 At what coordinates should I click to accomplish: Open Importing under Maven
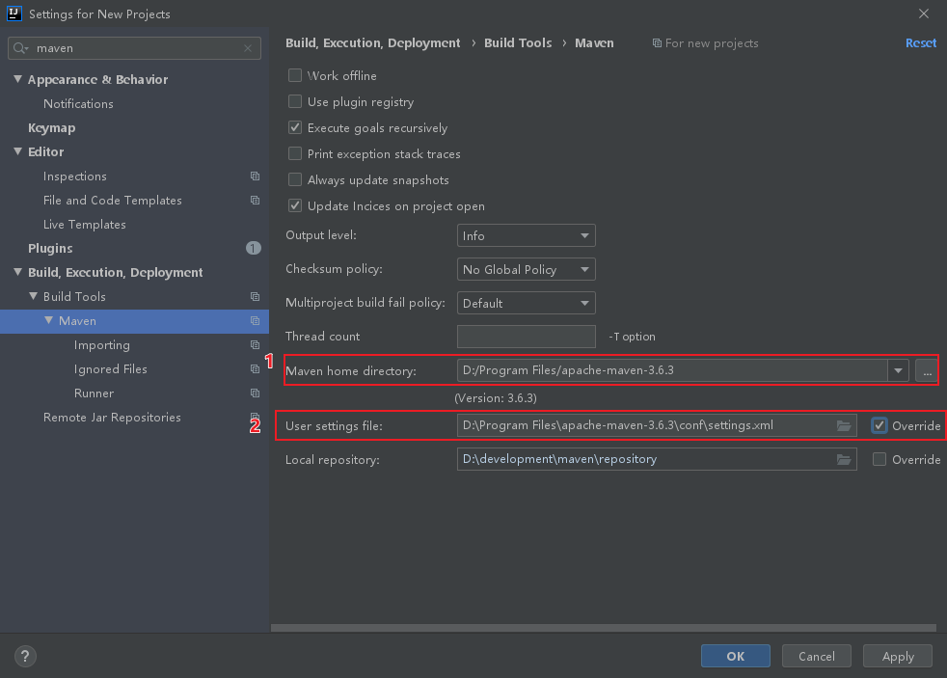click(x=102, y=345)
